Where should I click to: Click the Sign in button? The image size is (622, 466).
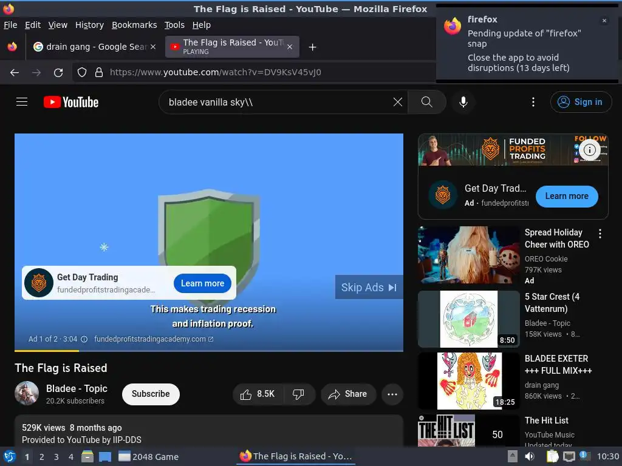(x=580, y=102)
